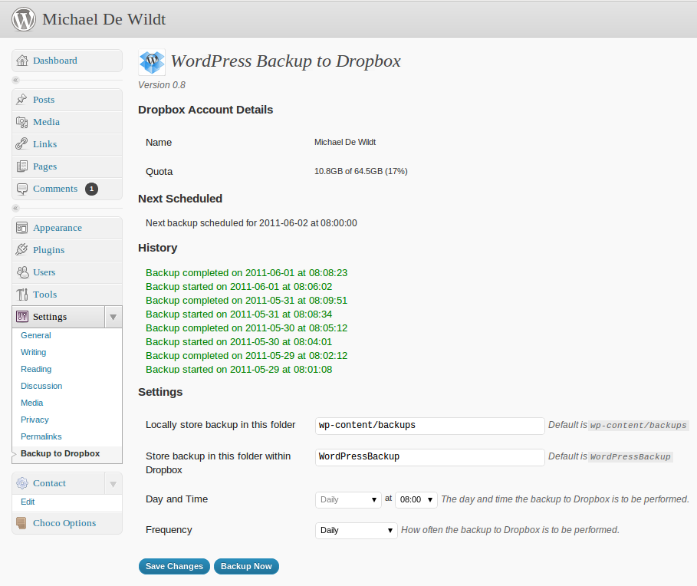This screenshot has width=697, height=586.
Task: Open the Day dropdown next to the time
Action: pos(348,499)
